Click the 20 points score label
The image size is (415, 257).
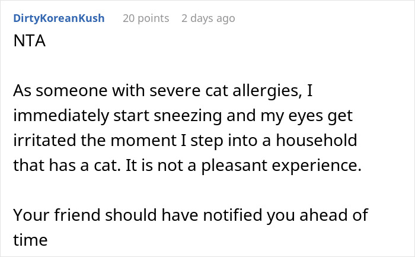[x=146, y=18]
